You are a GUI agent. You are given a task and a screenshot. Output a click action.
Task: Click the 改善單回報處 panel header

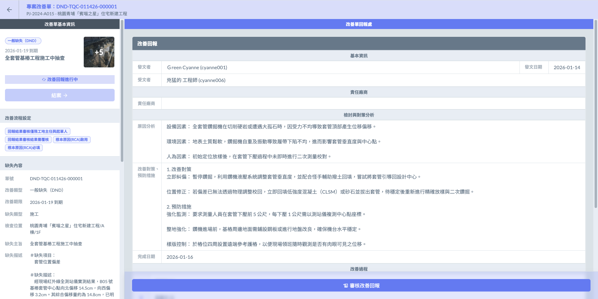358,24
